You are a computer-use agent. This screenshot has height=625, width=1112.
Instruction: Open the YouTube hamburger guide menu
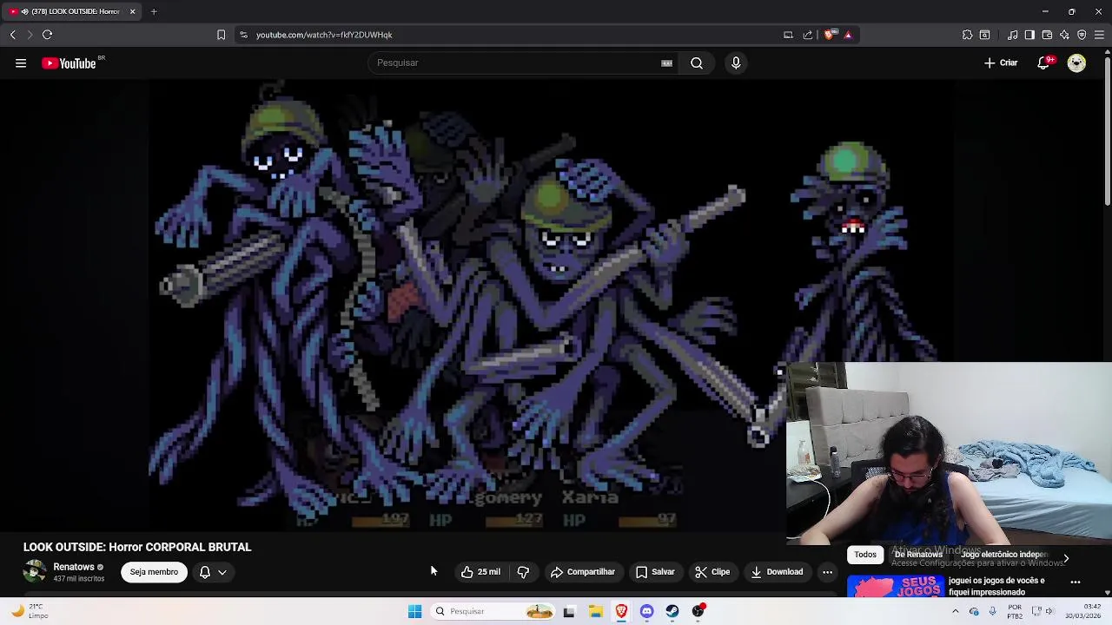21,62
